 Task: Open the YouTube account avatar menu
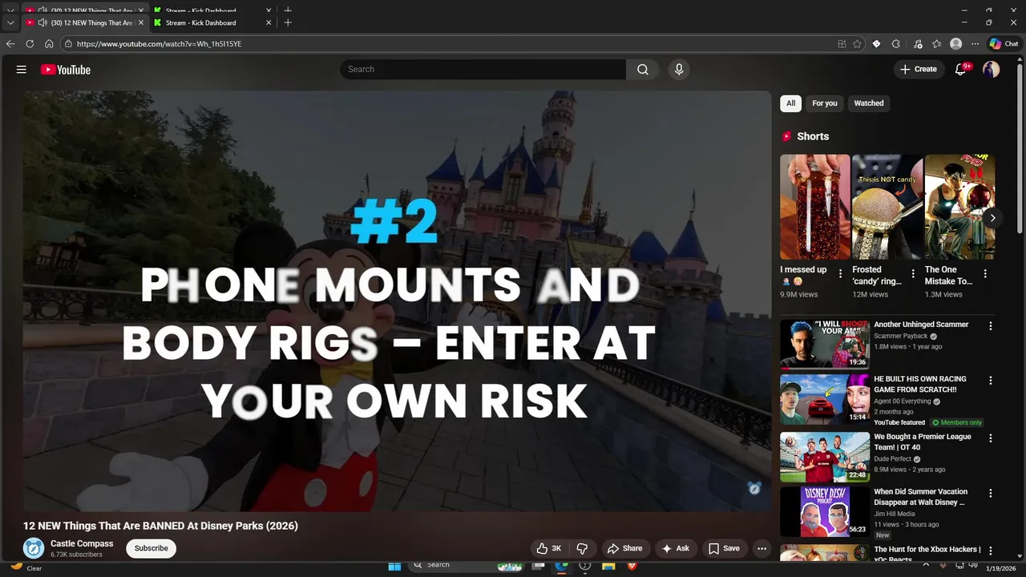tap(992, 70)
